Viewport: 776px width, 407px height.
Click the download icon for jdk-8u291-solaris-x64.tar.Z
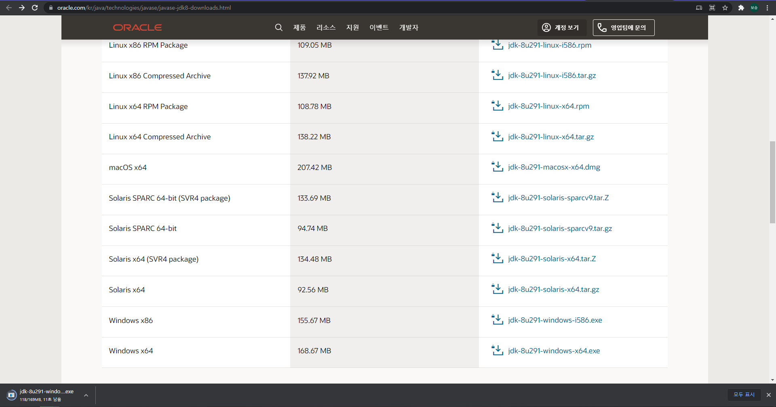pos(497,258)
